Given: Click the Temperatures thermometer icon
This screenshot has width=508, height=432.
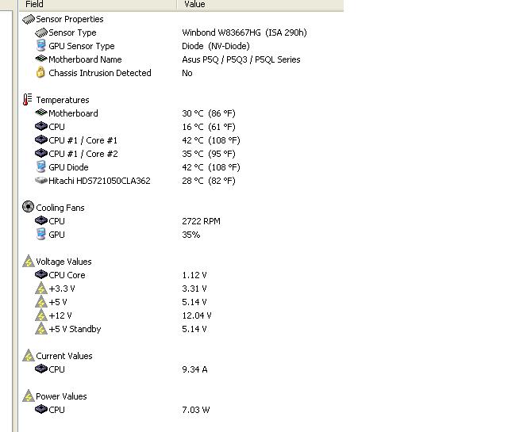Looking at the screenshot, I should 28,100.
